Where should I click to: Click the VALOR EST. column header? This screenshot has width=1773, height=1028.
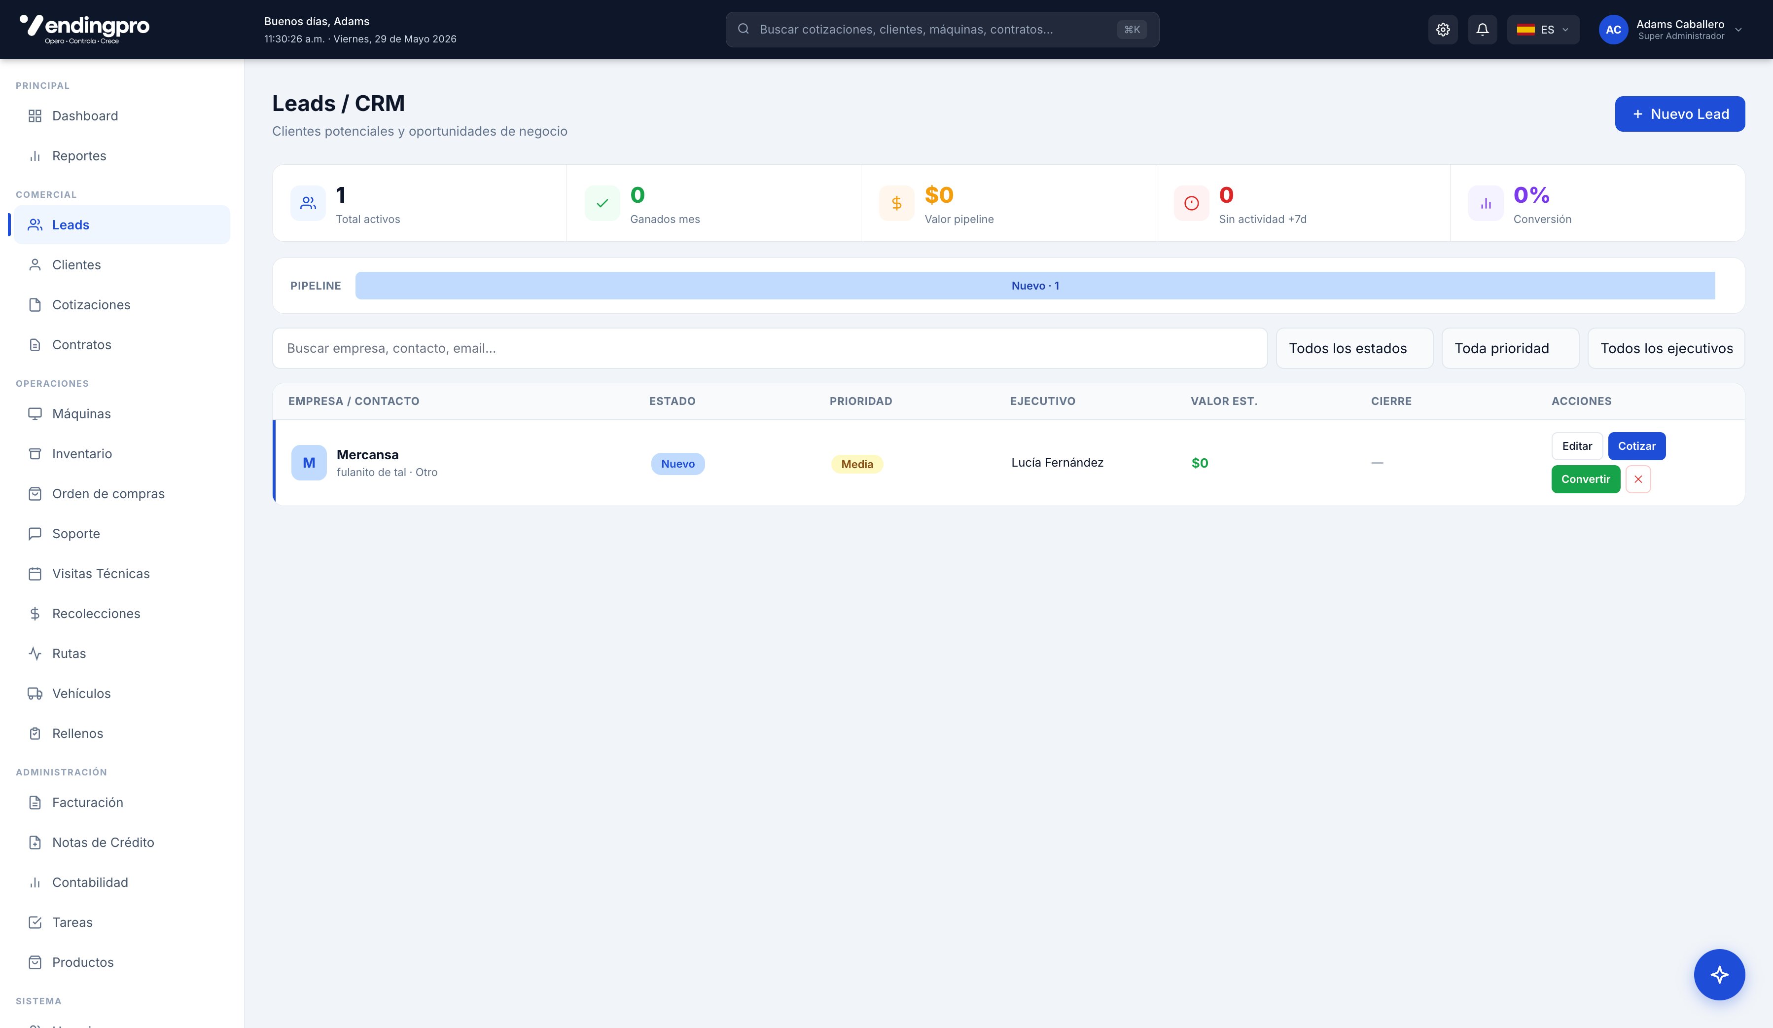(1224, 402)
